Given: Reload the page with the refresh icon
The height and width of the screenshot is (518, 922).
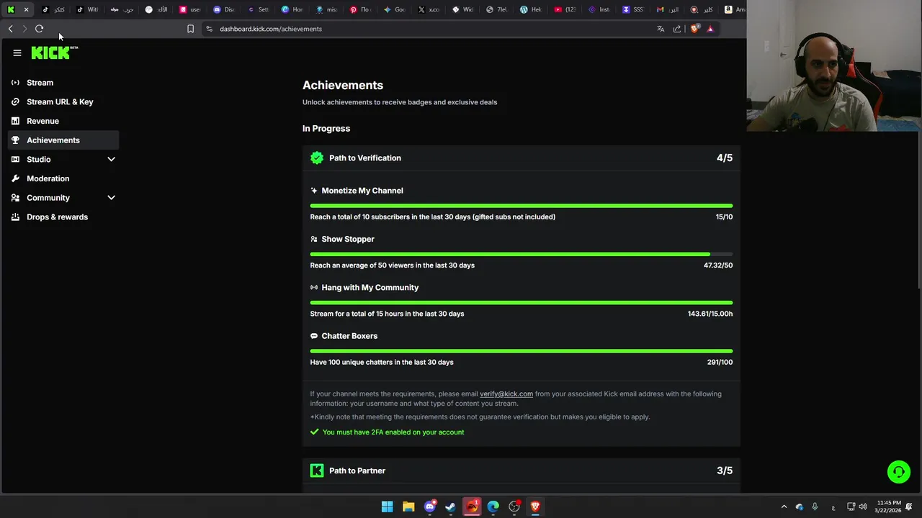Looking at the screenshot, I should tap(40, 29).
